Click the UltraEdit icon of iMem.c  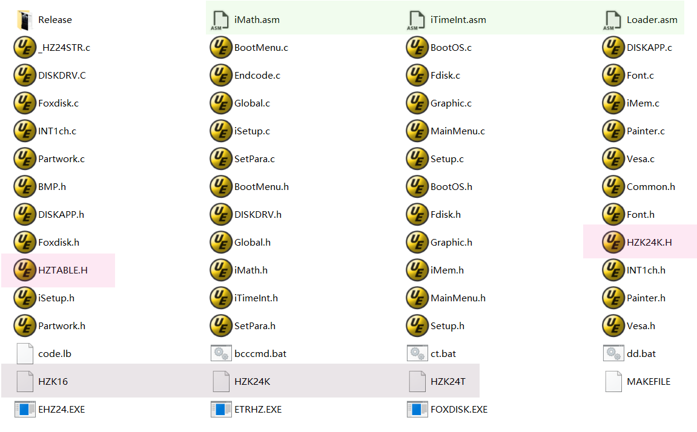[613, 103]
